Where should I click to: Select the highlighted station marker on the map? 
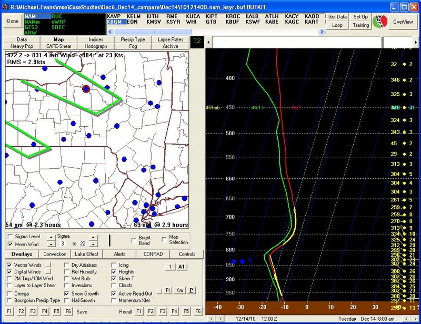pos(86,89)
